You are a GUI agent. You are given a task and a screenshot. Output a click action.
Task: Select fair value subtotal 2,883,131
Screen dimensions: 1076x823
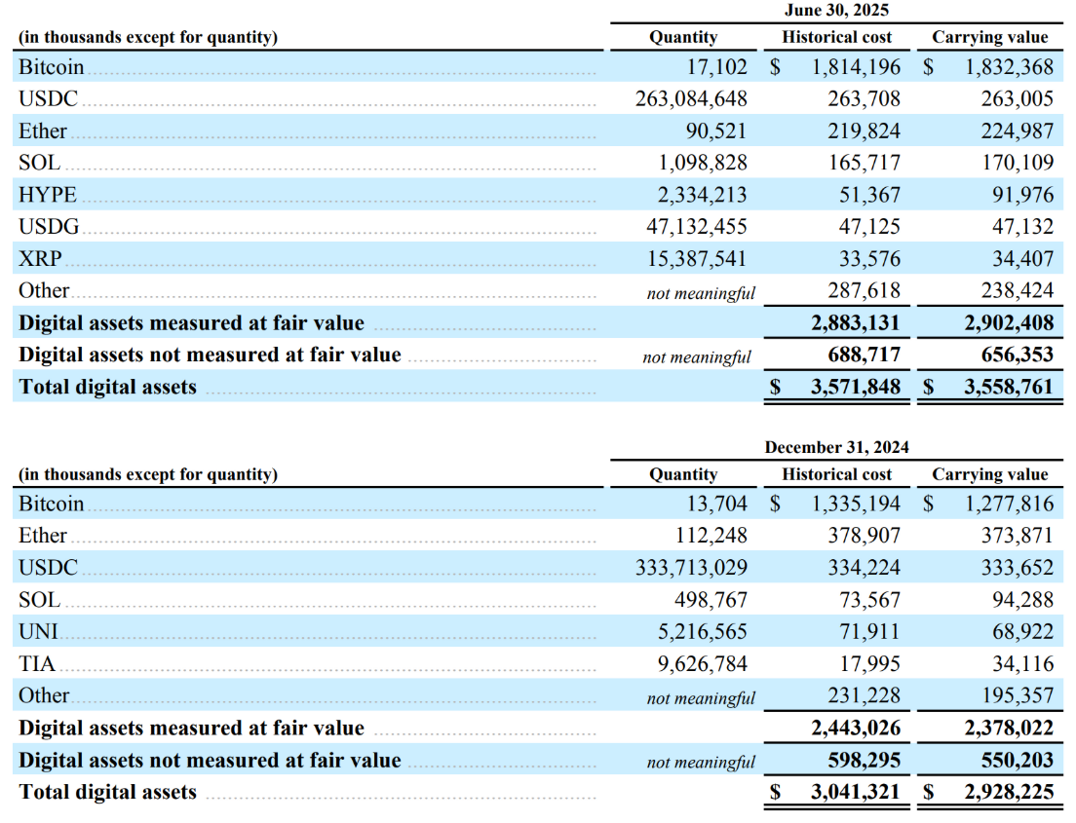point(856,323)
